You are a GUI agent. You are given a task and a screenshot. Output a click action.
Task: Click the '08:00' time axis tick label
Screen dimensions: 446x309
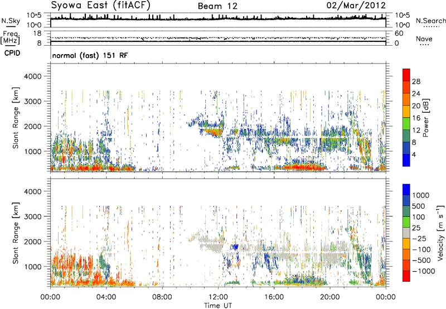(162, 297)
